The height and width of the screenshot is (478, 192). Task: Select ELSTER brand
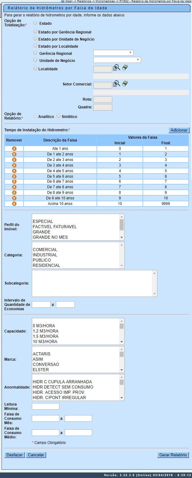tap(76, 370)
